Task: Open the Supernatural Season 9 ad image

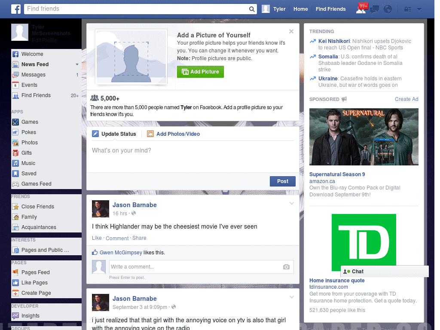Action: [364, 137]
